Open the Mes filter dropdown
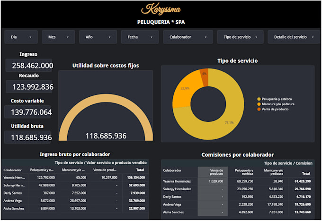 (x=58, y=37)
